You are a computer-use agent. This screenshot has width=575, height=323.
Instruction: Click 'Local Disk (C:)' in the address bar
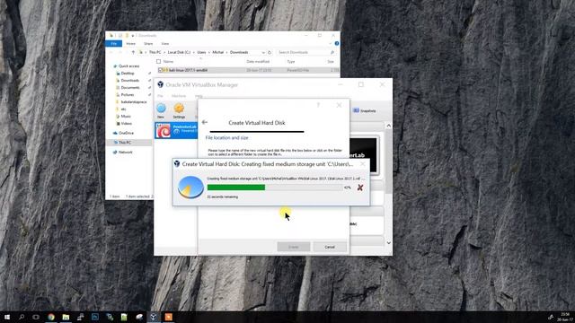179,52
